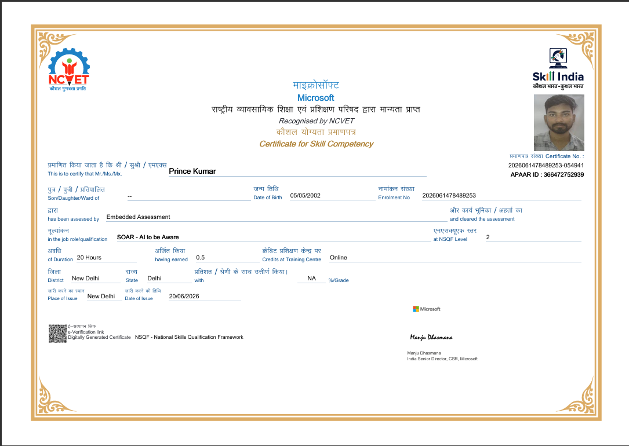629x446 pixels.
Task: Click the e-Verification link label
Action: point(86,332)
